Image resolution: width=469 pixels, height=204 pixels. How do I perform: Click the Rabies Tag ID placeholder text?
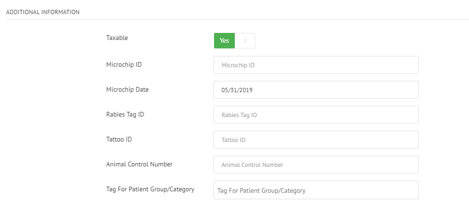(x=239, y=115)
